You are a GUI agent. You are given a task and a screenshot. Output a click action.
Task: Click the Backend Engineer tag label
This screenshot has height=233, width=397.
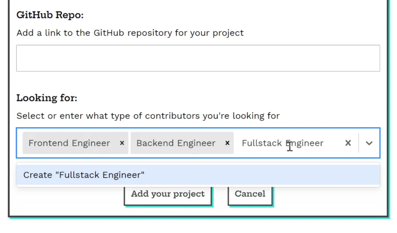[175, 143]
